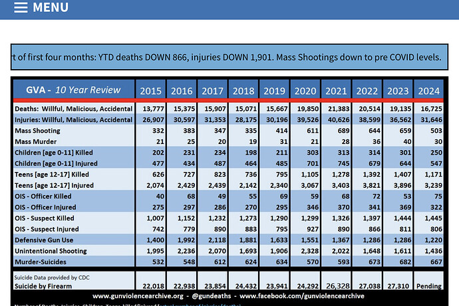The height and width of the screenshot is (306, 459).
Task: Click the 2020 injuries value 39,526
Action: pos(308,119)
